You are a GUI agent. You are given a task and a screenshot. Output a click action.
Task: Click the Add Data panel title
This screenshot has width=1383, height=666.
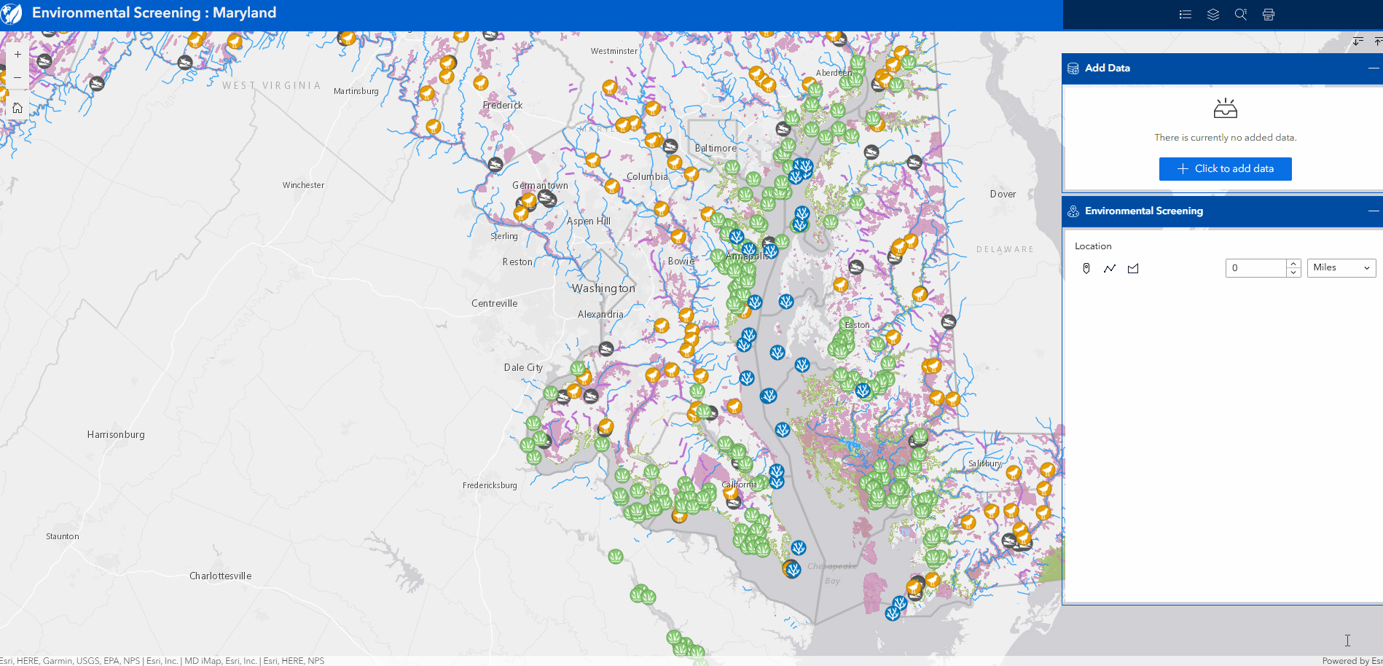pos(1108,68)
